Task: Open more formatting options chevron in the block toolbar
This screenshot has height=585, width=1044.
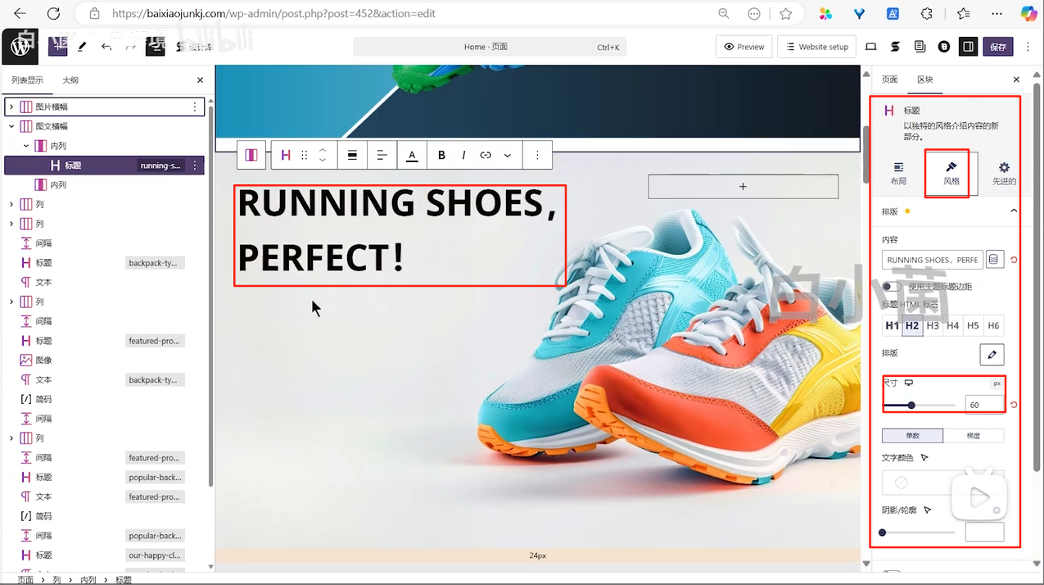Action: (508, 155)
